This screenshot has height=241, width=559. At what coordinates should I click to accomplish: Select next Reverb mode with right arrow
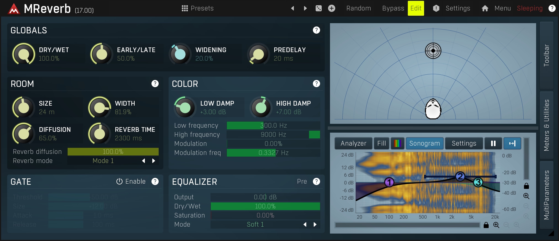click(x=154, y=161)
